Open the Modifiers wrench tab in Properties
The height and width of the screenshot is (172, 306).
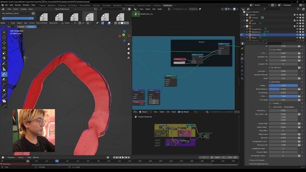(x=242, y=58)
